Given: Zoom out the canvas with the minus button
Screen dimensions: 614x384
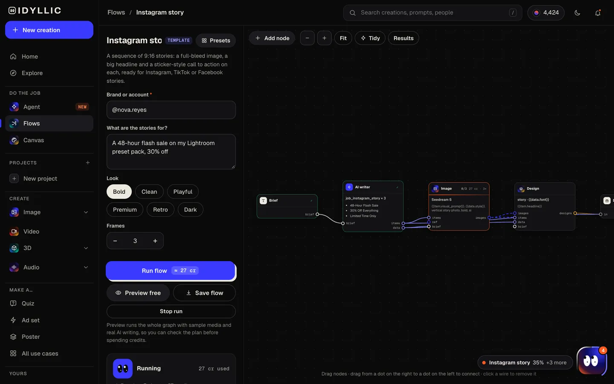Looking at the screenshot, I should (307, 38).
